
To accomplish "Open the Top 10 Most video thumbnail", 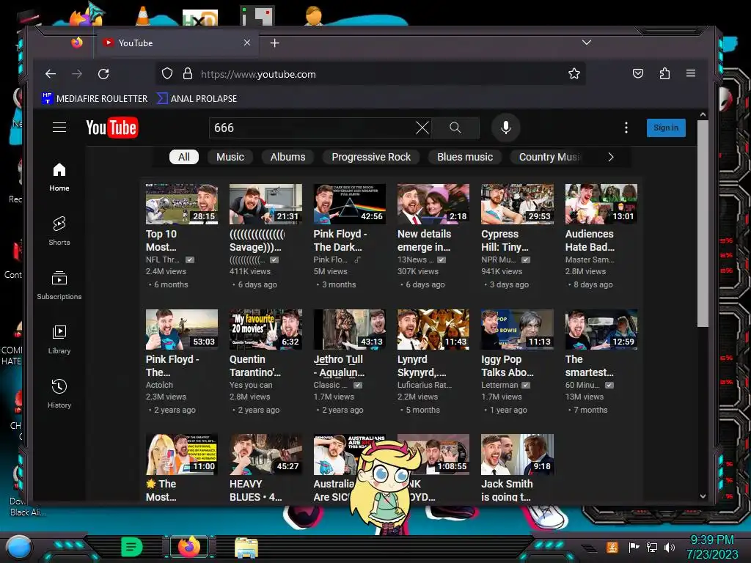I will [x=182, y=204].
